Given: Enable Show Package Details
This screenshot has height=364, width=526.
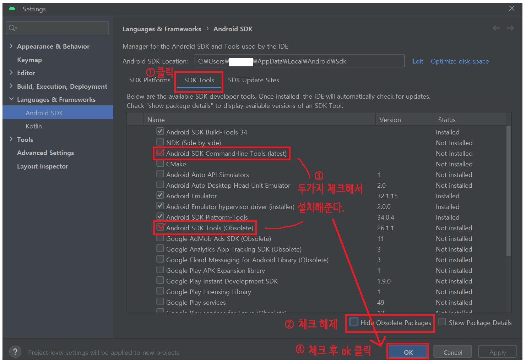Looking at the screenshot, I should pyautogui.click(x=442, y=322).
